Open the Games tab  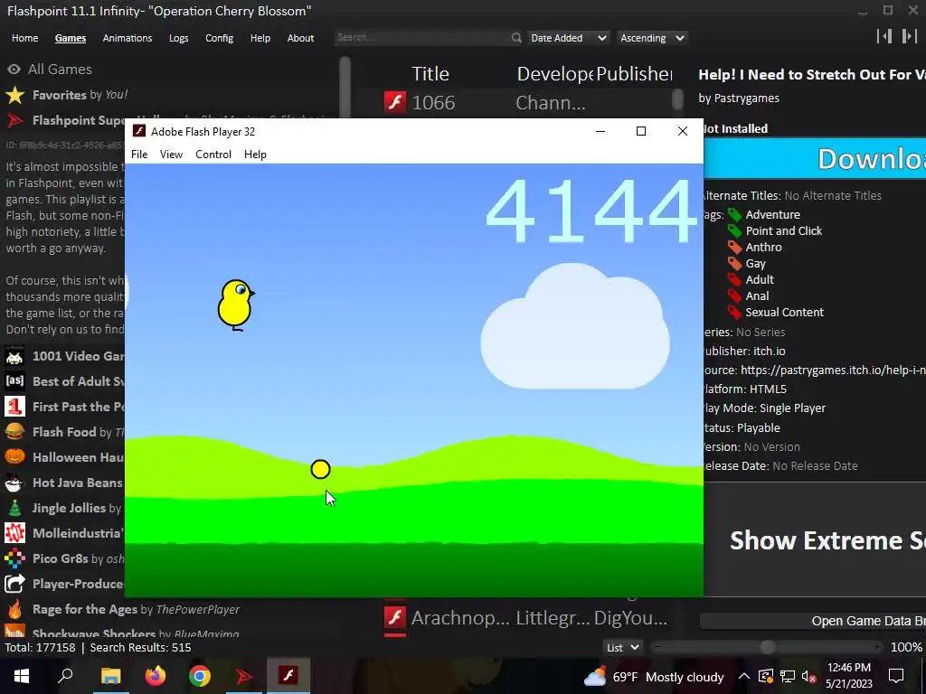(x=71, y=38)
